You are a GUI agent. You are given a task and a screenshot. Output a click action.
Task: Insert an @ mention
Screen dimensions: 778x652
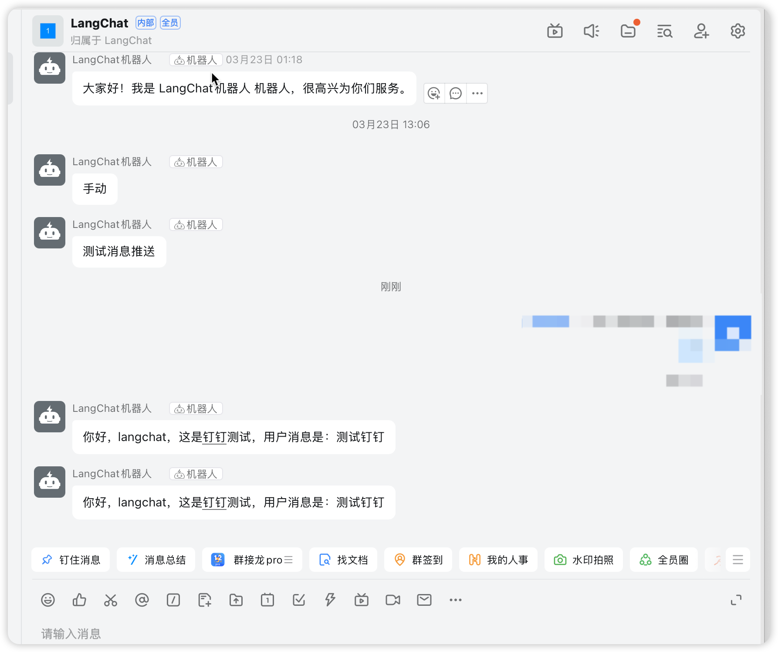(x=142, y=600)
